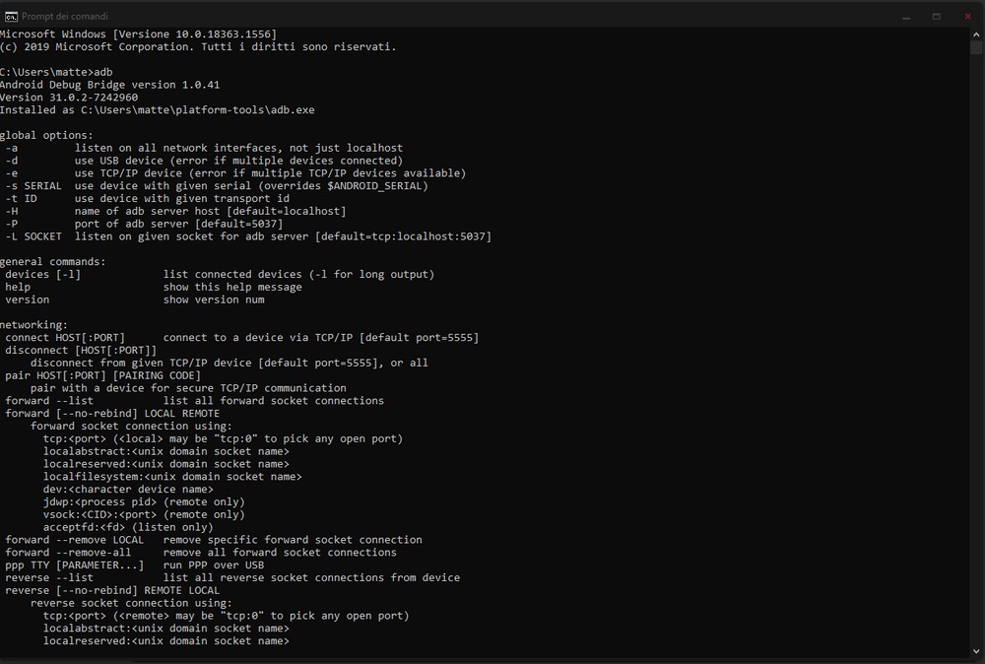Click the "Version 31.0.2-7242960" output line
The image size is (985, 664).
pyautogui.click(x=69, y=98)
